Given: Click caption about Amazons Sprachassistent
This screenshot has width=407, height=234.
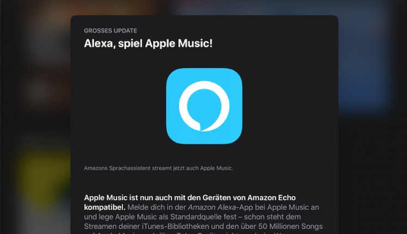Looking at the screenshot, I should coord(158,168).
